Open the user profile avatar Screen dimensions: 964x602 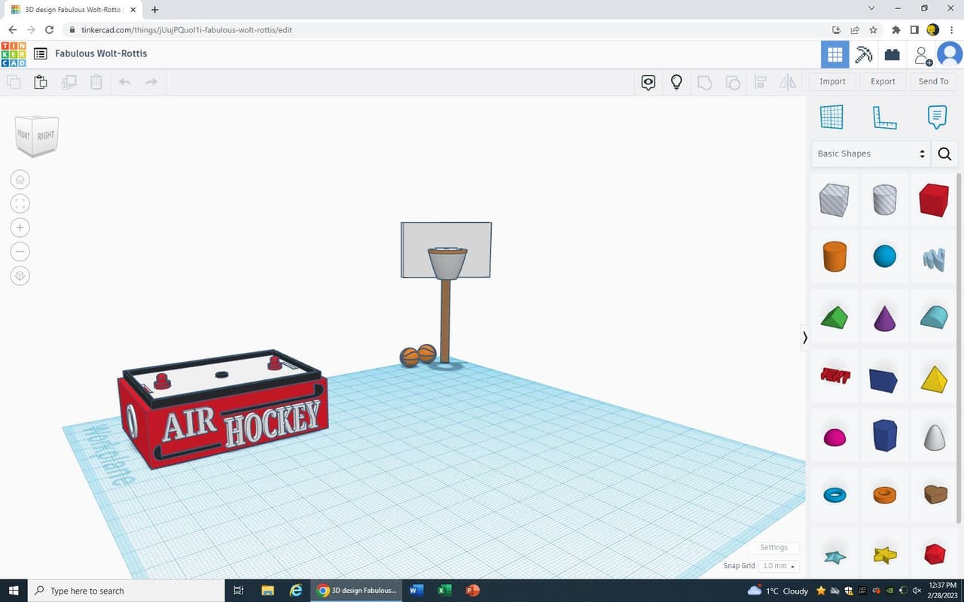(x=950, y=54)
